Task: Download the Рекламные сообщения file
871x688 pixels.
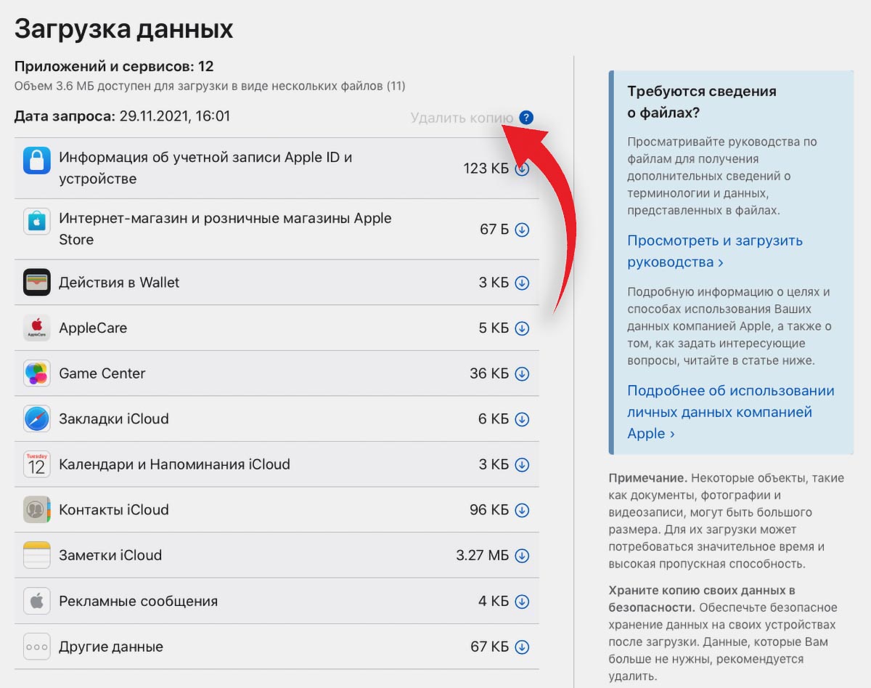Action: tap(522, 602)
